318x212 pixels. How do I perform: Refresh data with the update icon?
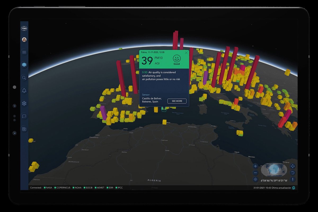(293, 188)
